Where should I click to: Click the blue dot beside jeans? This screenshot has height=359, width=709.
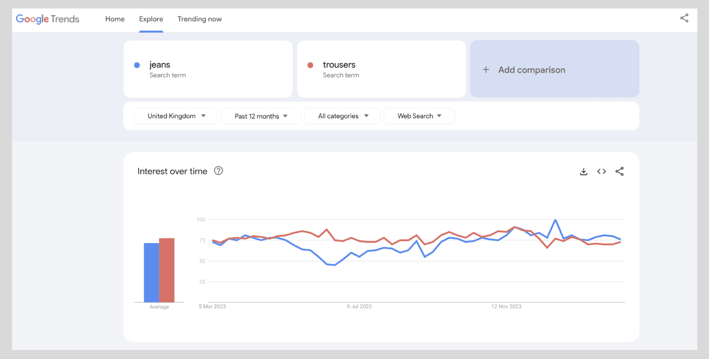tap(137, 65)
